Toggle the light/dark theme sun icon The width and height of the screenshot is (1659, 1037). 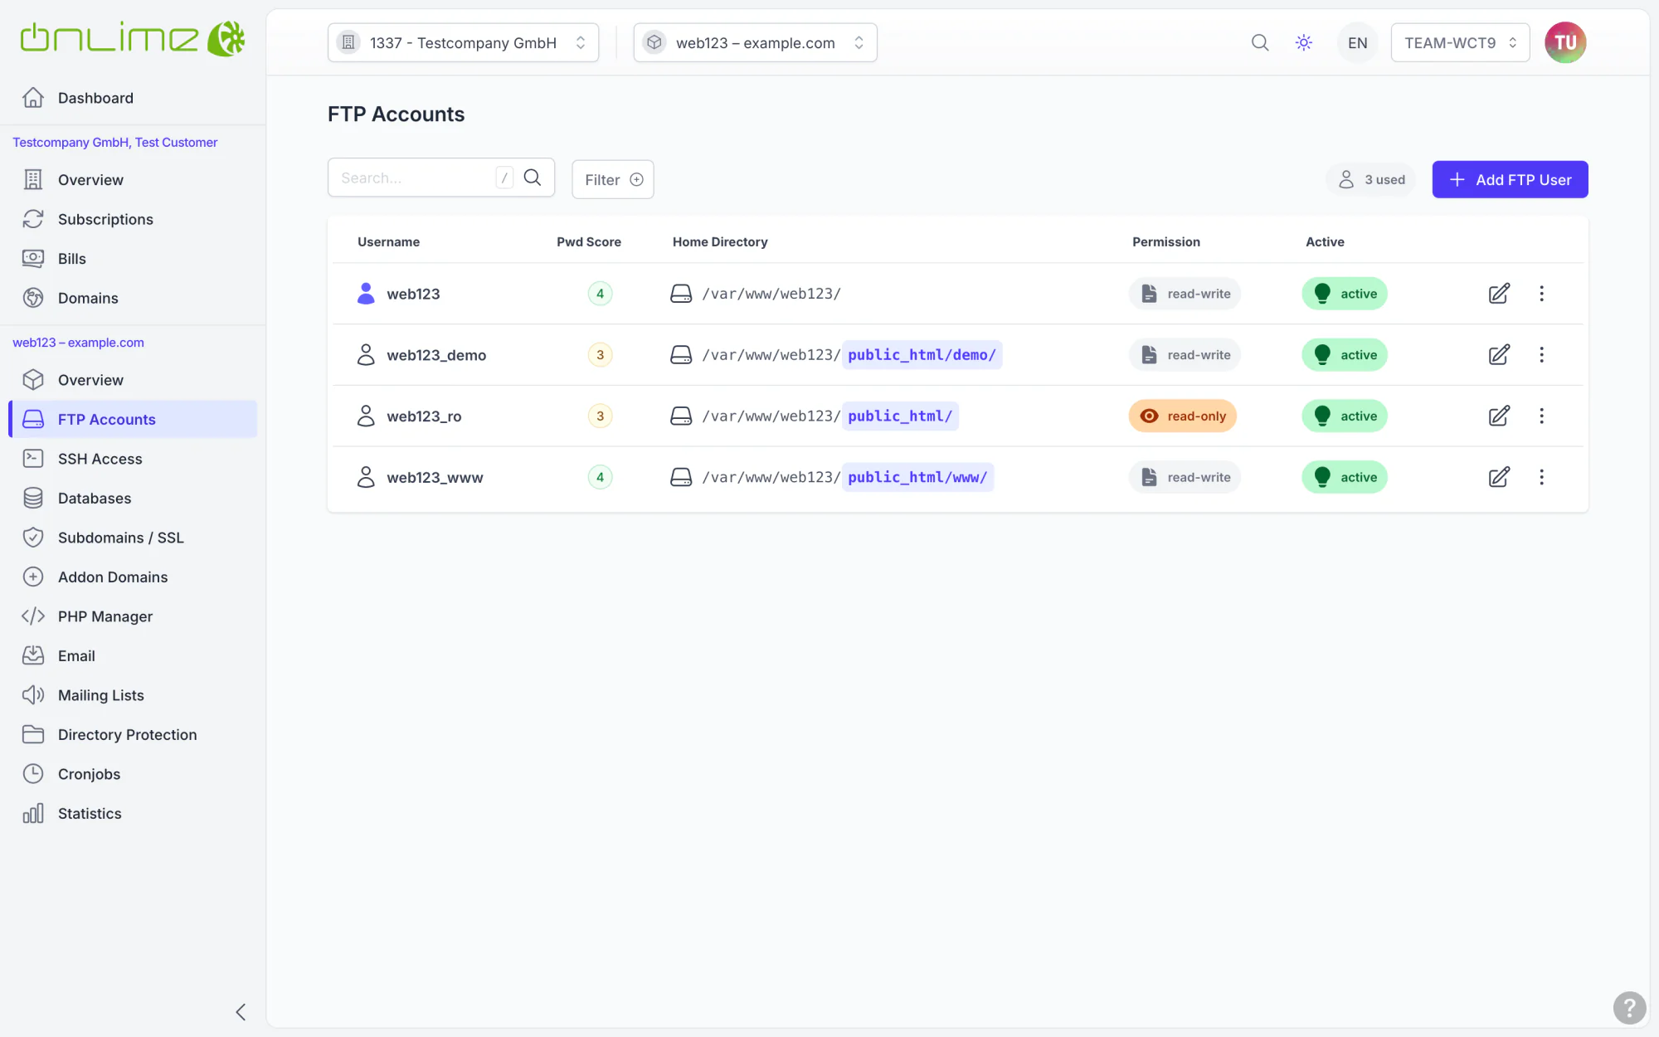pos(1304,42)
